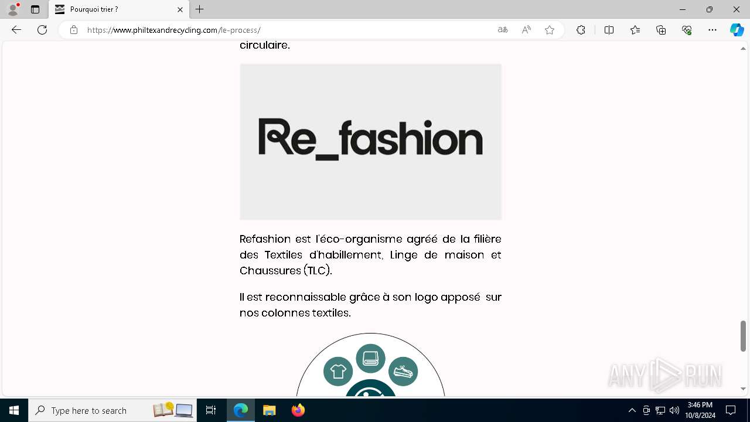The image size is (750, 422).
Task: Show hidden system tray icons
Action: [632, 410]
